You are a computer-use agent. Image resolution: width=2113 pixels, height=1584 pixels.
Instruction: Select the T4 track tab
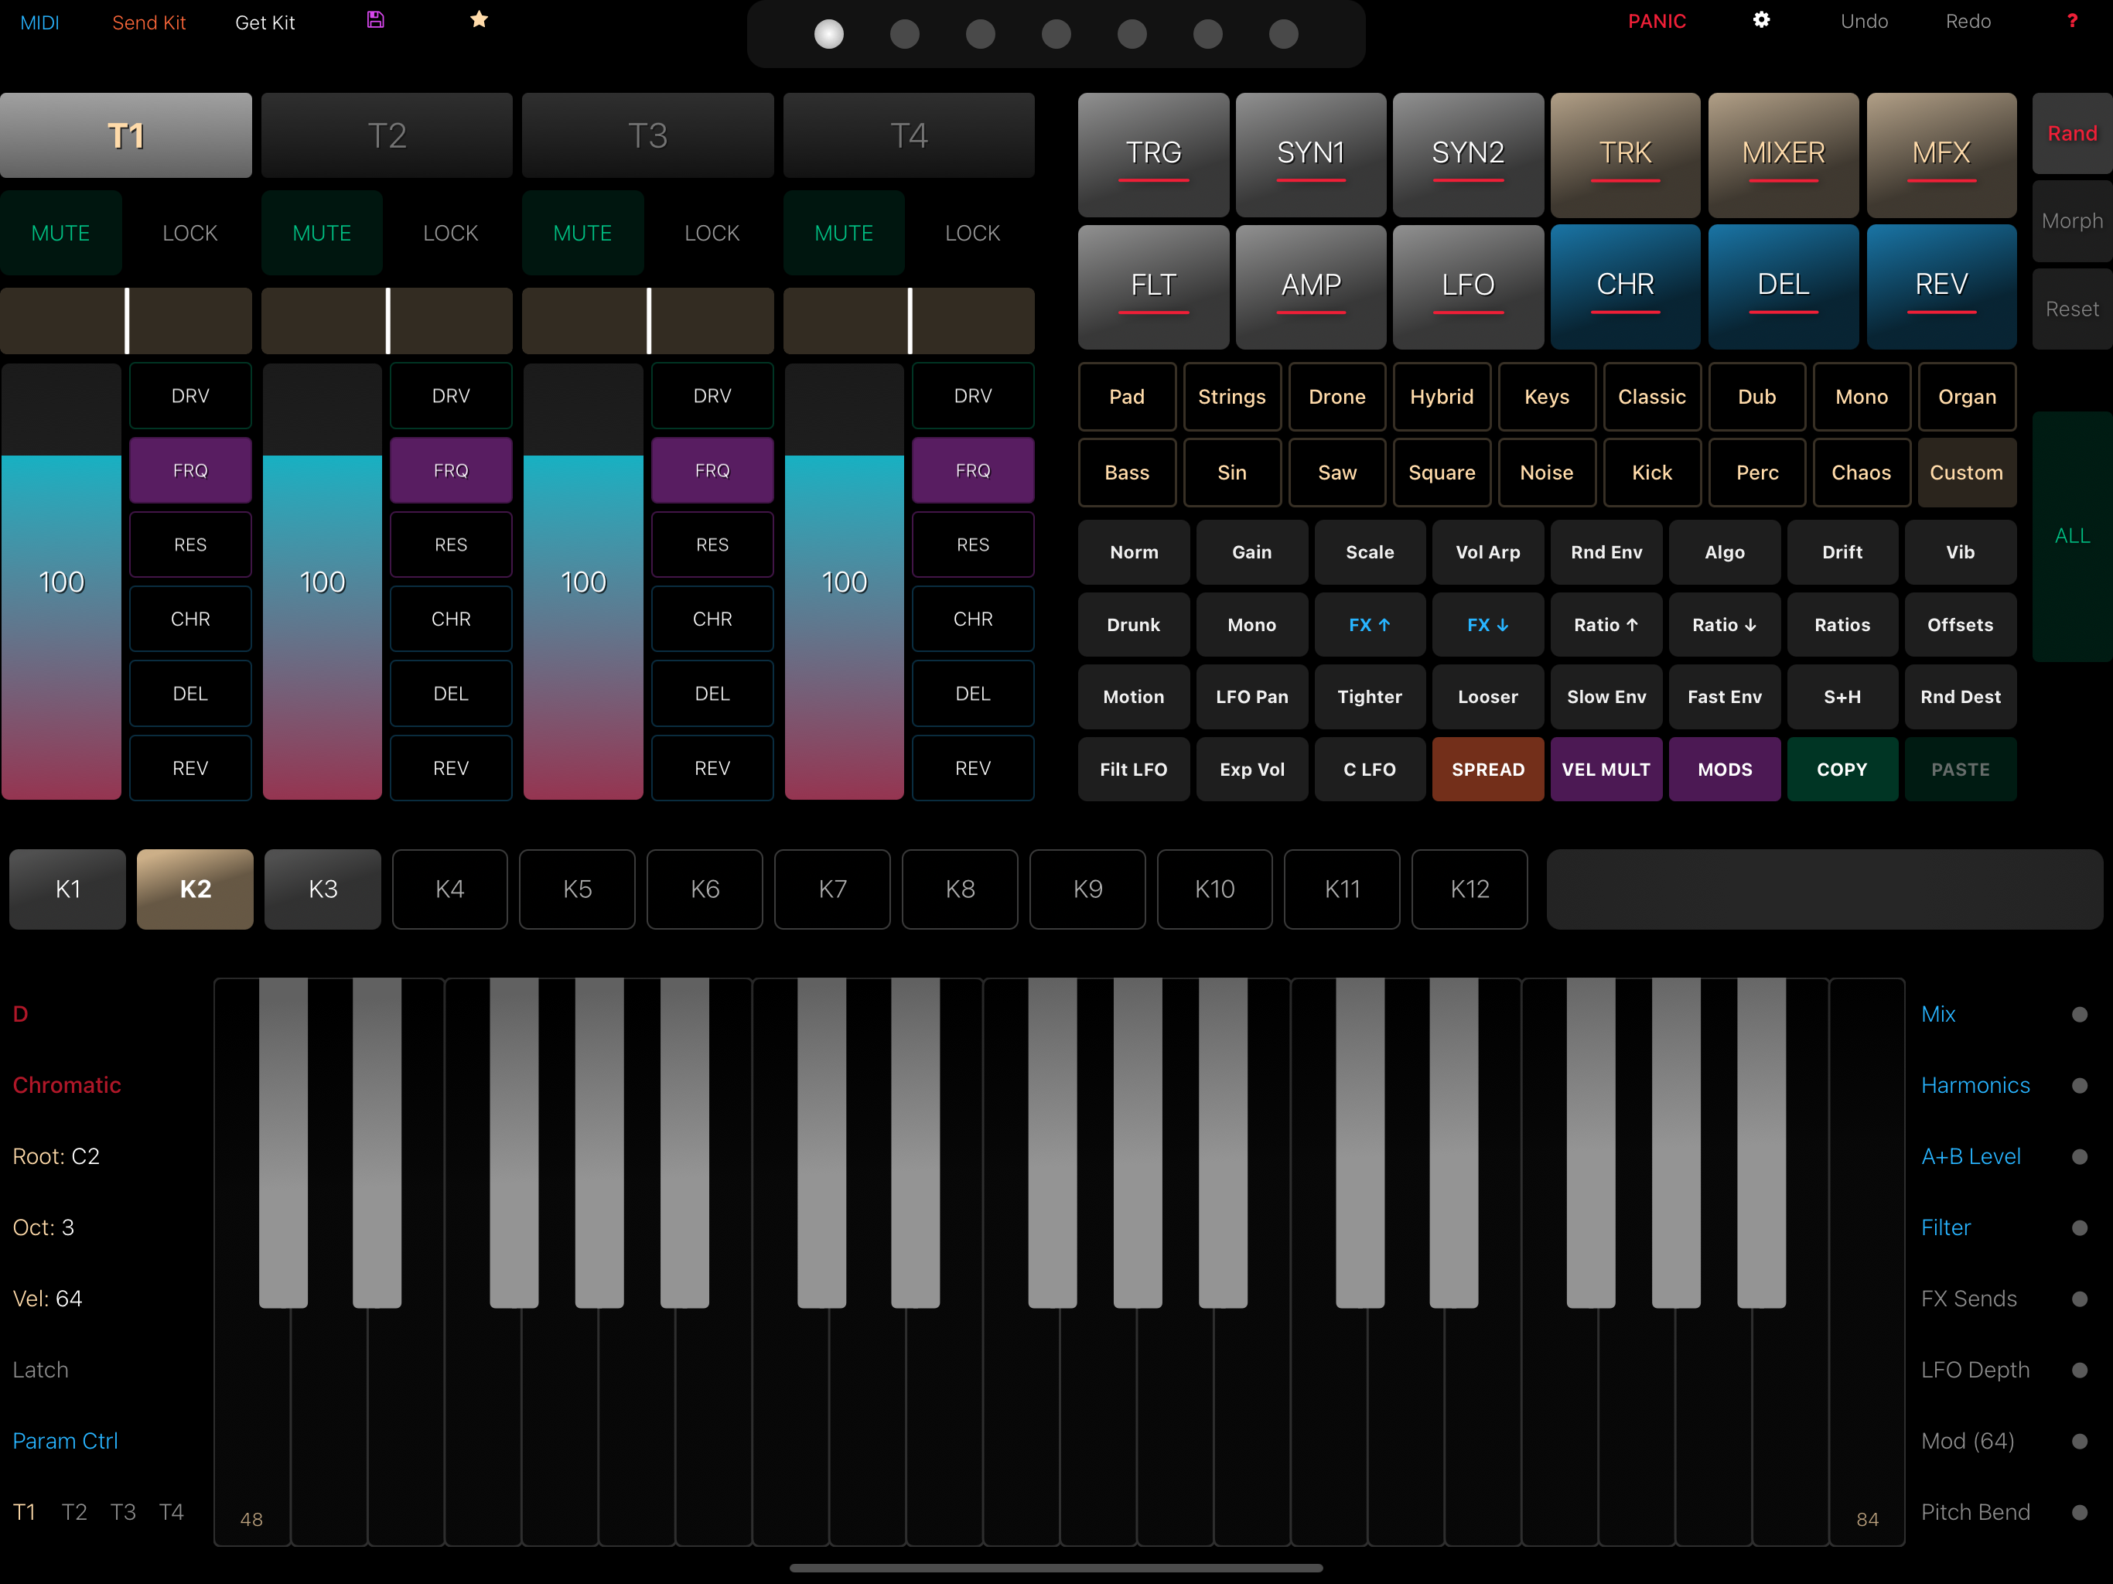pos(910,135)
